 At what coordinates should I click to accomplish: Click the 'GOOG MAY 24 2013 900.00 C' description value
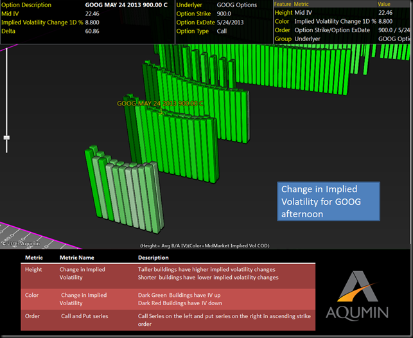click(126, 5)
